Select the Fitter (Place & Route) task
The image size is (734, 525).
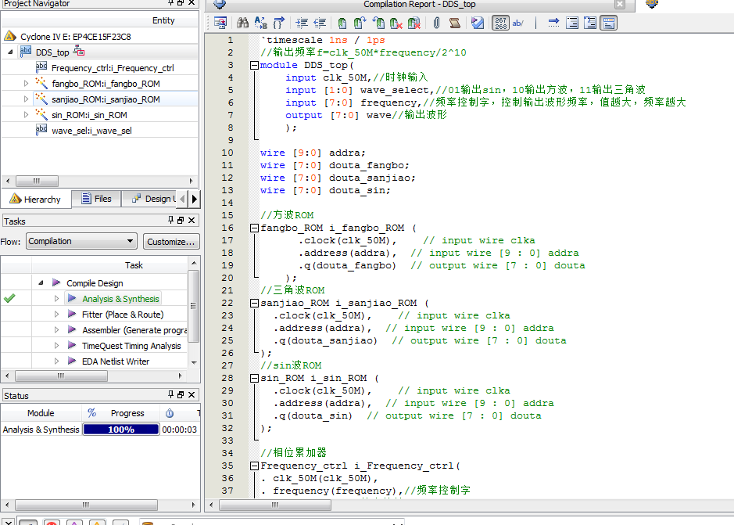pyautogui.click(x=123, y=315)
